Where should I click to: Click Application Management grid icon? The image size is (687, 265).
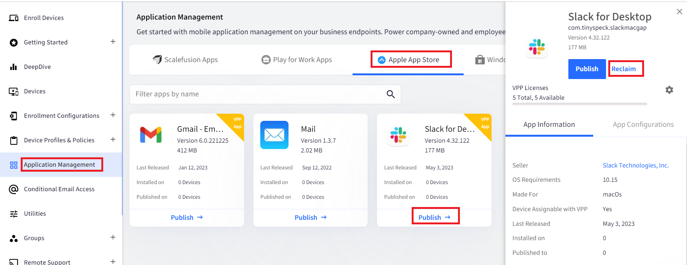coord(14,165)
